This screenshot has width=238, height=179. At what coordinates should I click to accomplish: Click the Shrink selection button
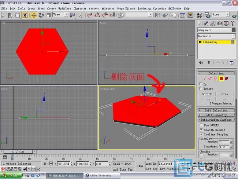207,94
